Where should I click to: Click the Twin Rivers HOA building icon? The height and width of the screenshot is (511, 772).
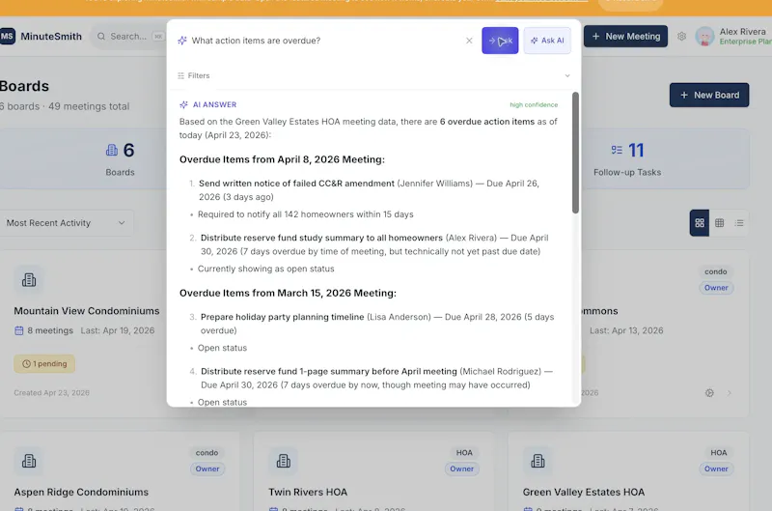pyautogui.click(x=283, y=461)
